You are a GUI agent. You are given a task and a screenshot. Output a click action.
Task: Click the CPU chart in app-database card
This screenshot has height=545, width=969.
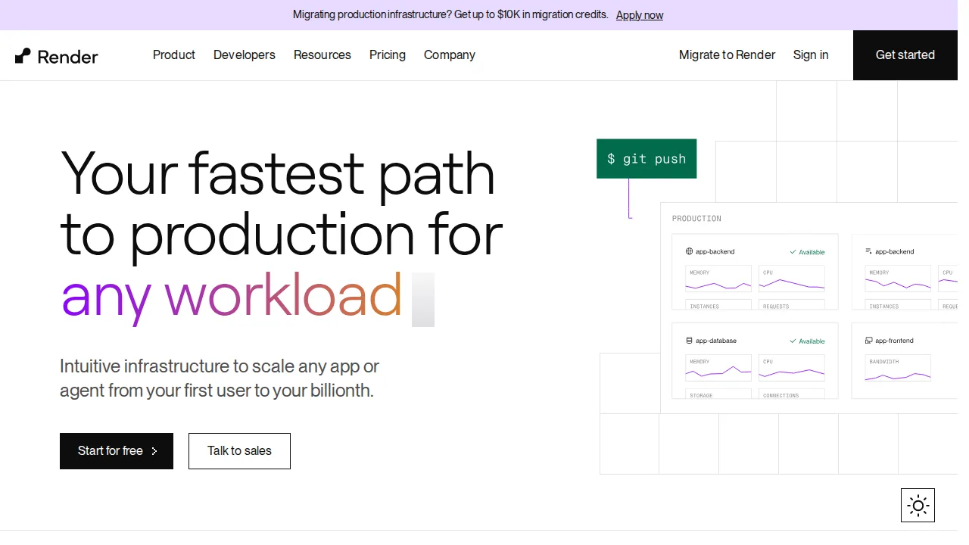click(792, 368)
